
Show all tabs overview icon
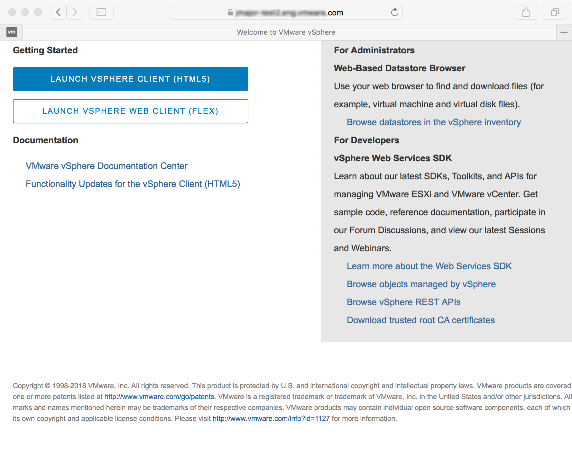click(555, 12)
